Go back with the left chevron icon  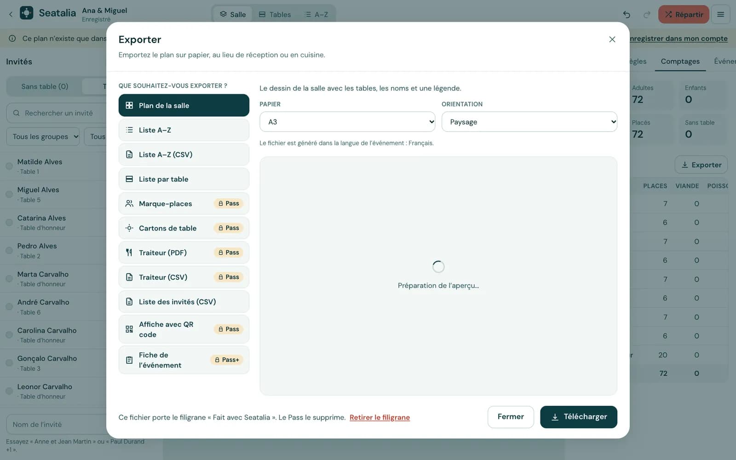[11, 14]
